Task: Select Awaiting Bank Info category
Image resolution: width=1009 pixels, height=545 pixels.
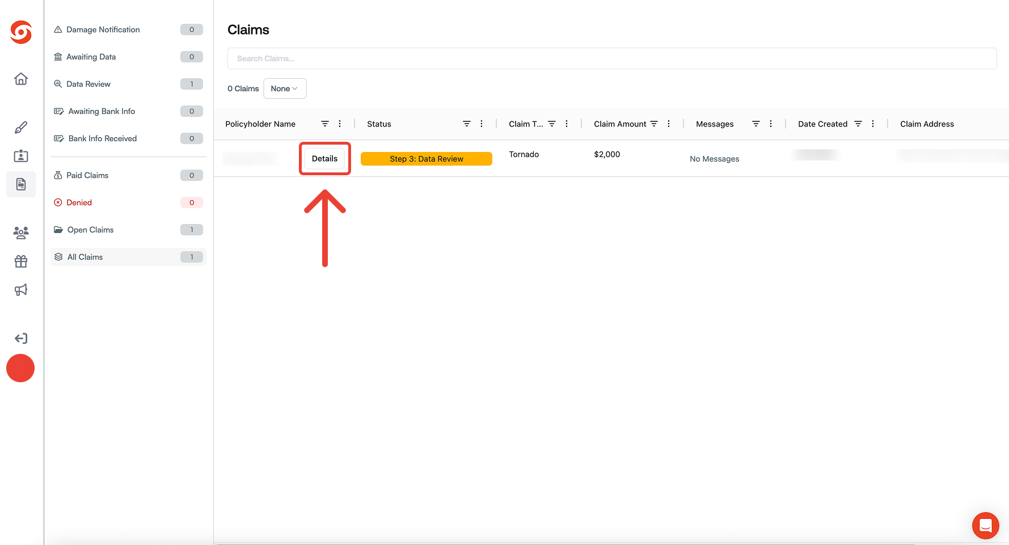Action: tap(128, 111)
